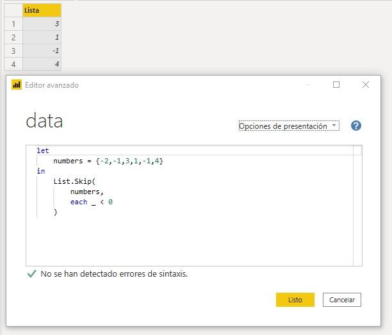
Task: Select the Lista column header
Action: pyautogui.click(x=42, y=10)
